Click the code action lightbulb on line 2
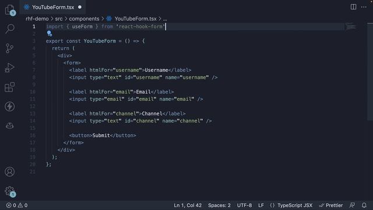The width and height of the screenshot is (373, 210). pos(49,34)
